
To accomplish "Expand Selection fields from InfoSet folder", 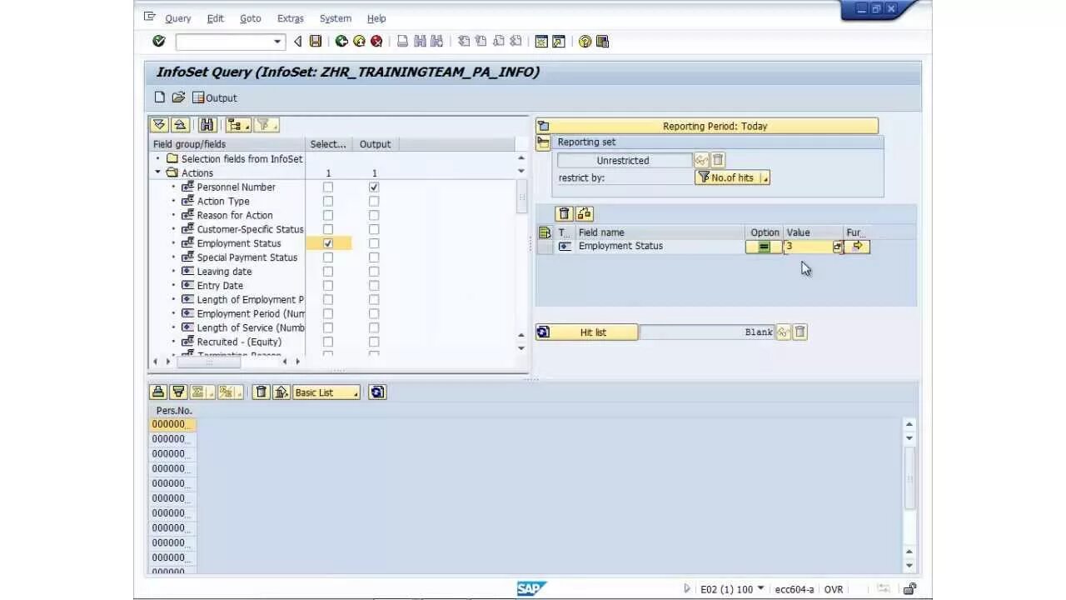I will pyautogui.click(x=157, y=158).
